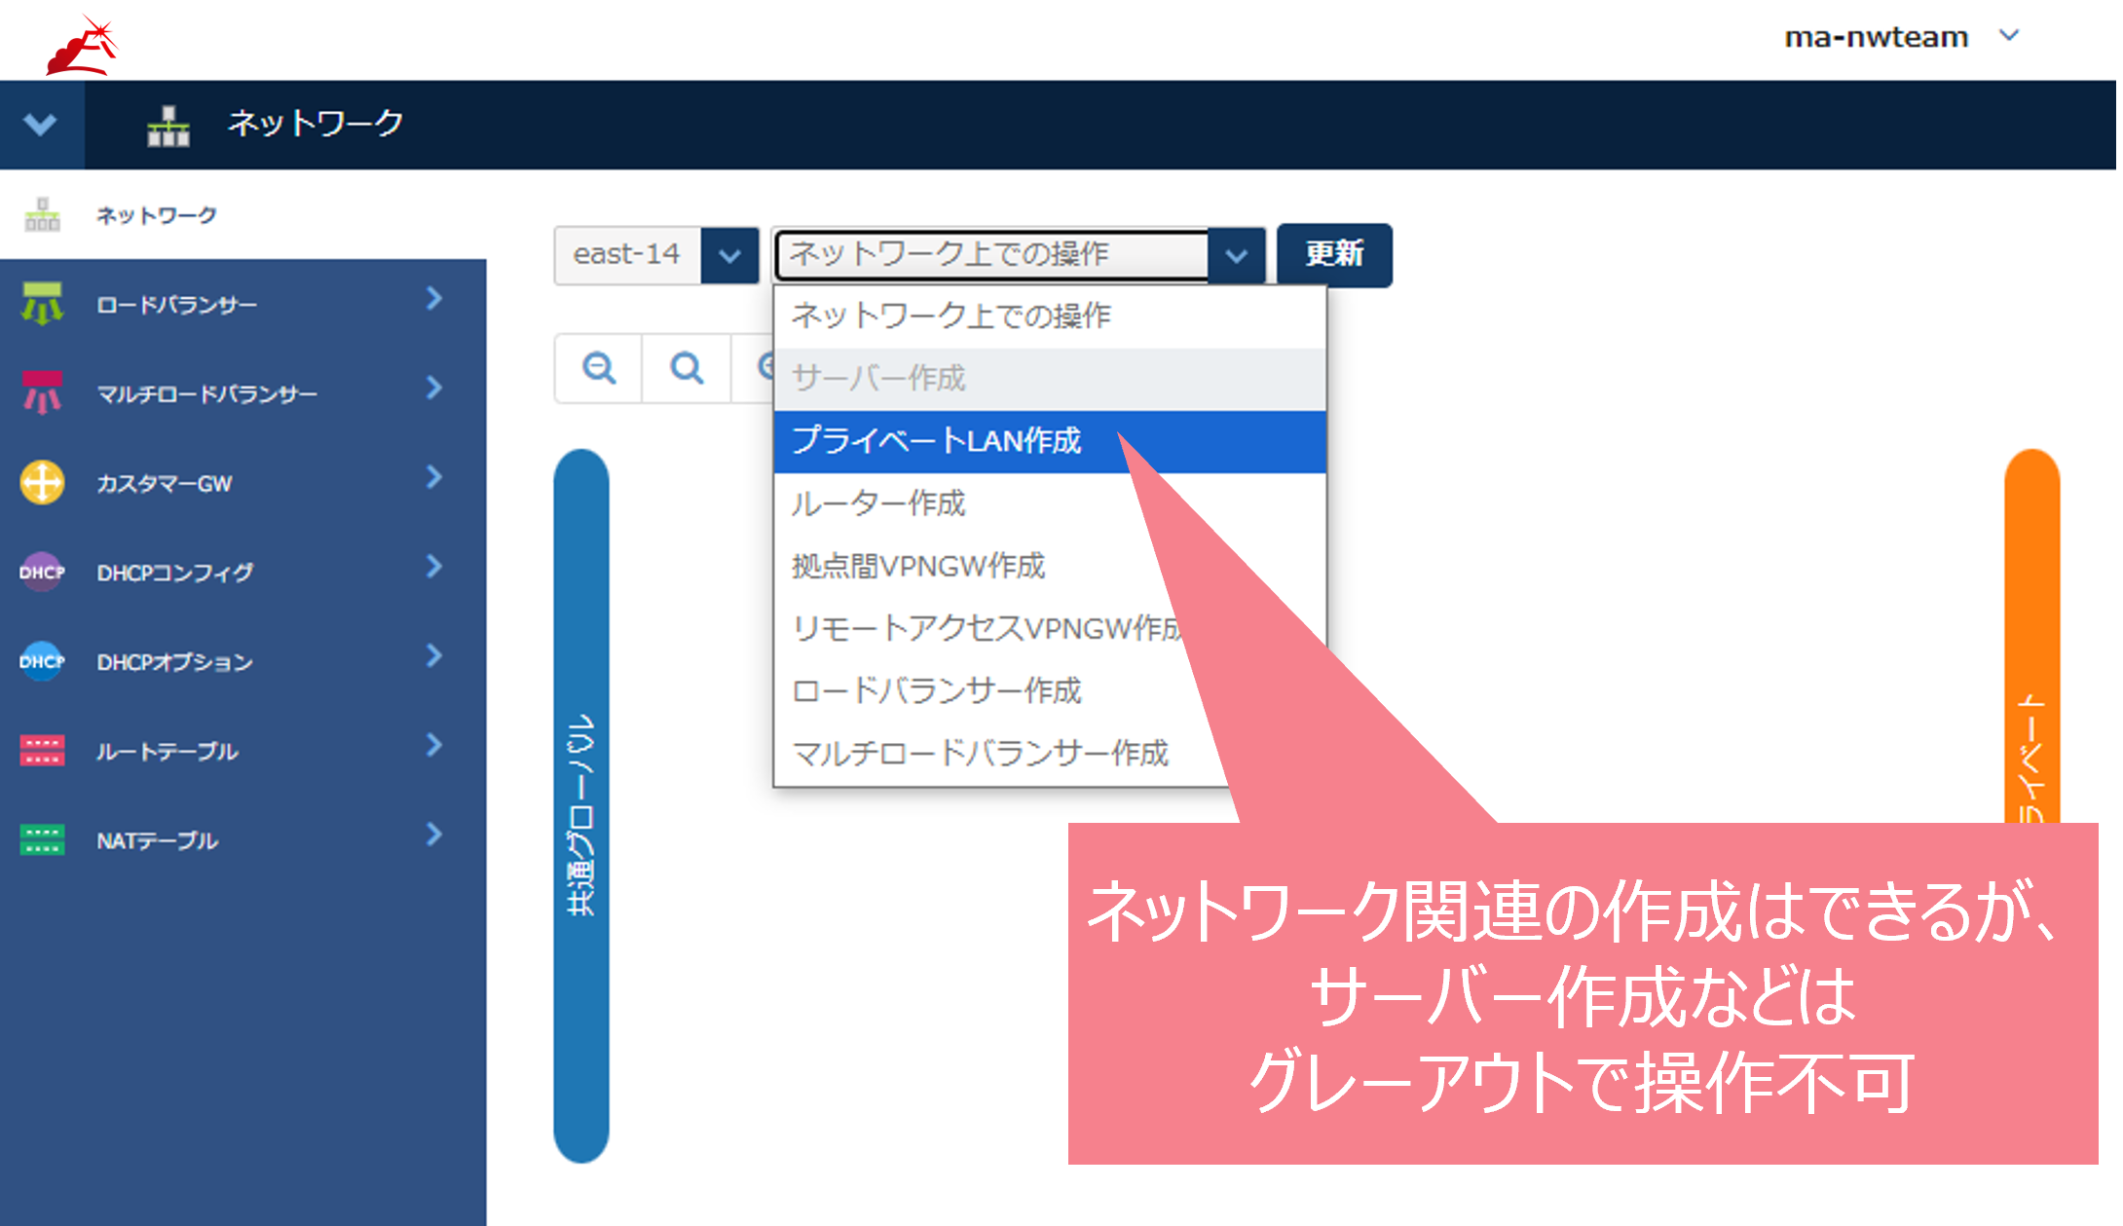The image size is (2123, 1226).
Task: Collapse the top-left navigation chevron
Action: pos(40,125)
